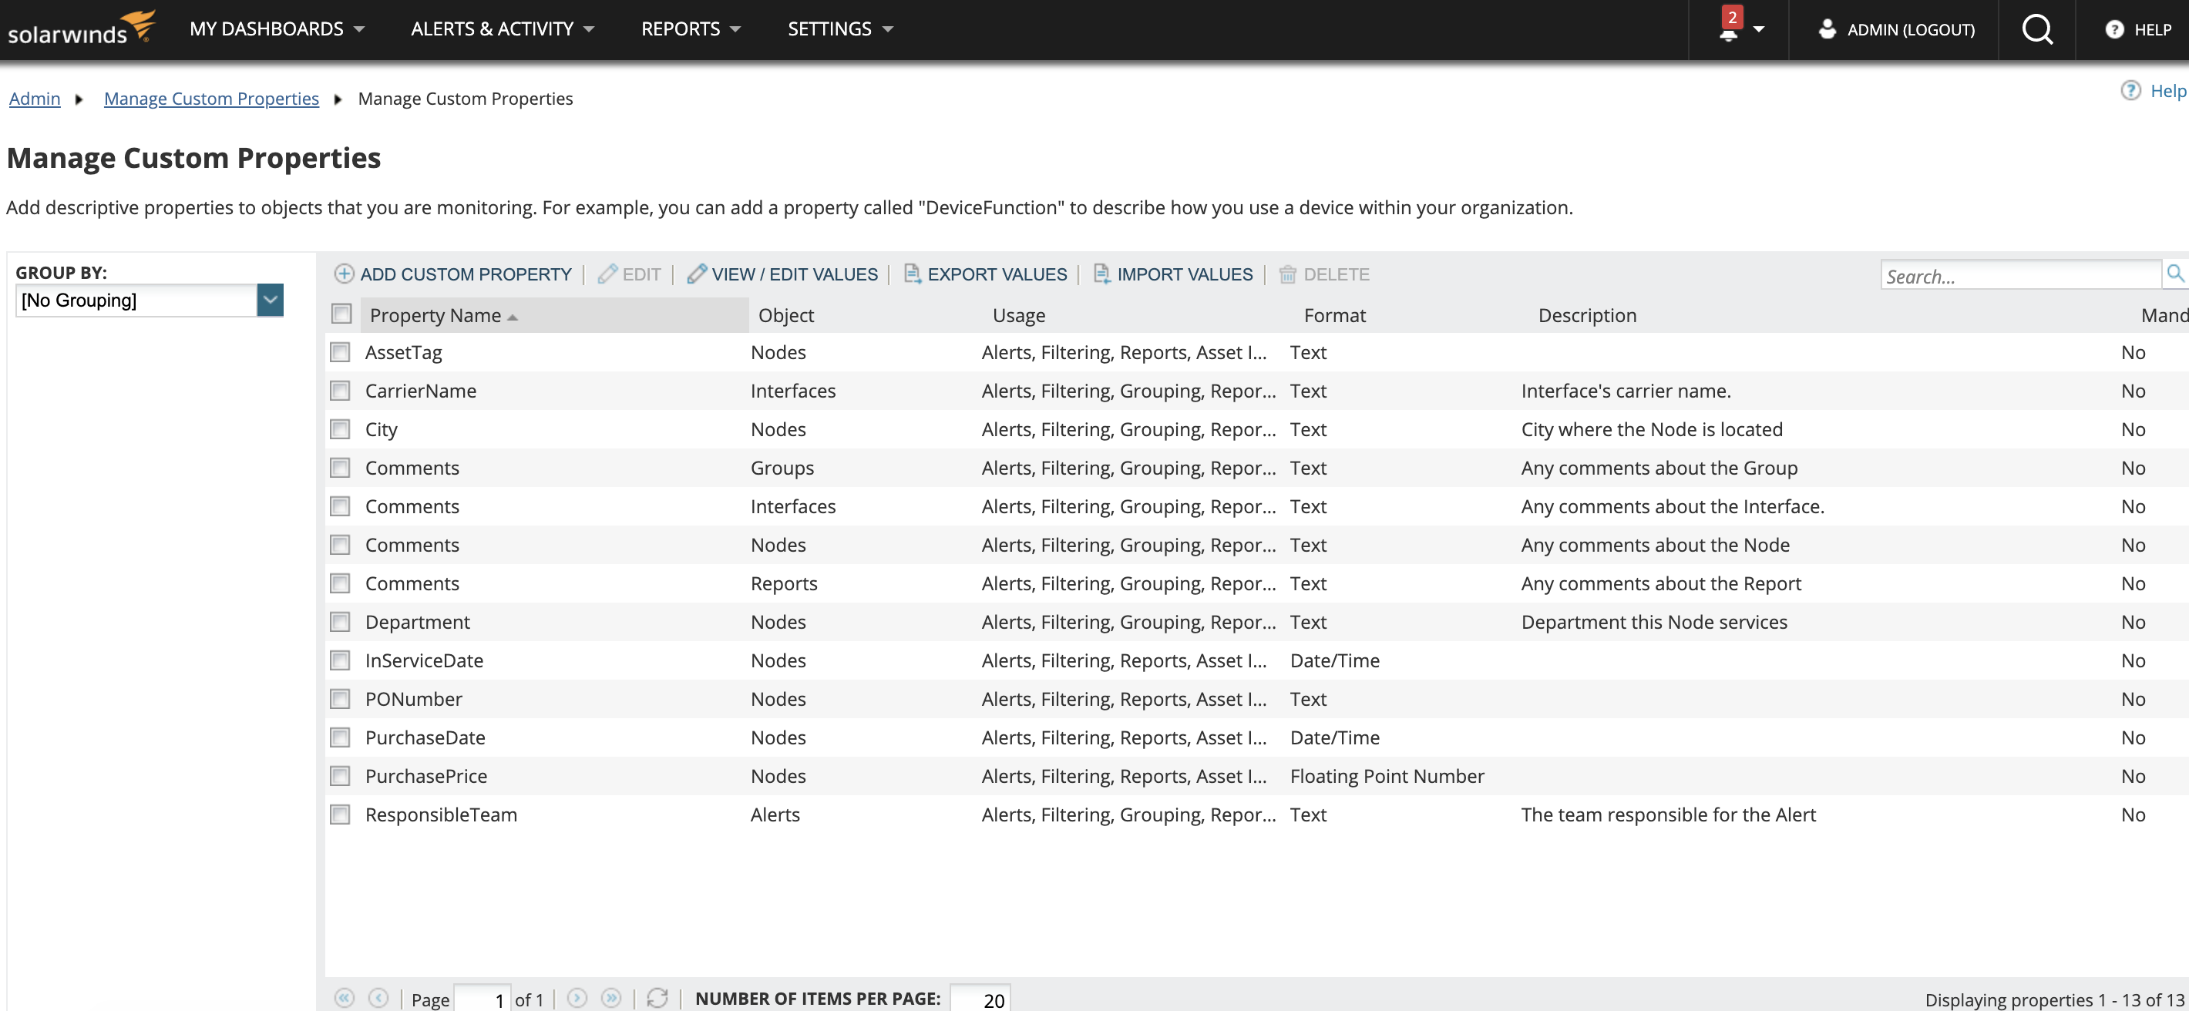Open global search magnifier icon

coord(2036,30)
